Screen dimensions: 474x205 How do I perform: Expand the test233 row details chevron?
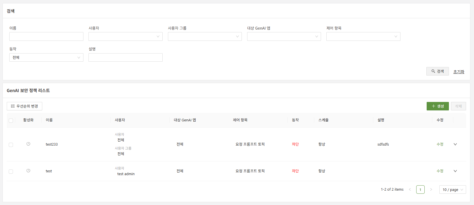[455, 144]
